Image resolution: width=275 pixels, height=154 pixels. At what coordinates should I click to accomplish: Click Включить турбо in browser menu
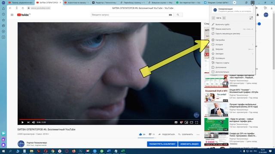(232, 24)
